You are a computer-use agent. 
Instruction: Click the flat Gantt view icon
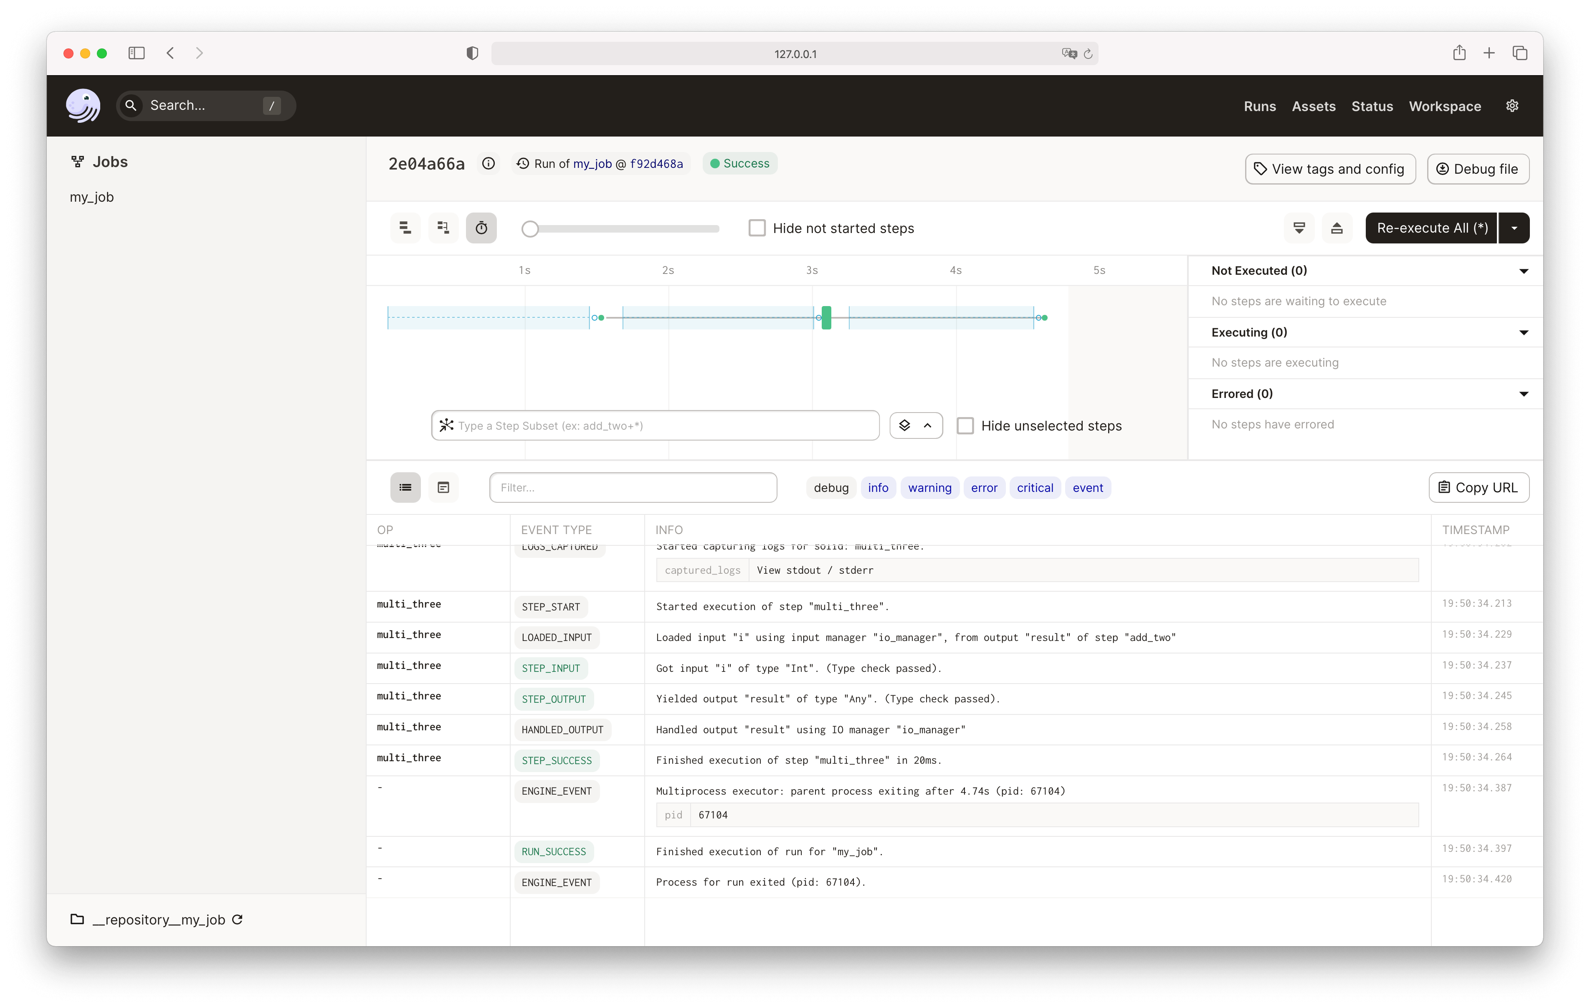point(405,228)
